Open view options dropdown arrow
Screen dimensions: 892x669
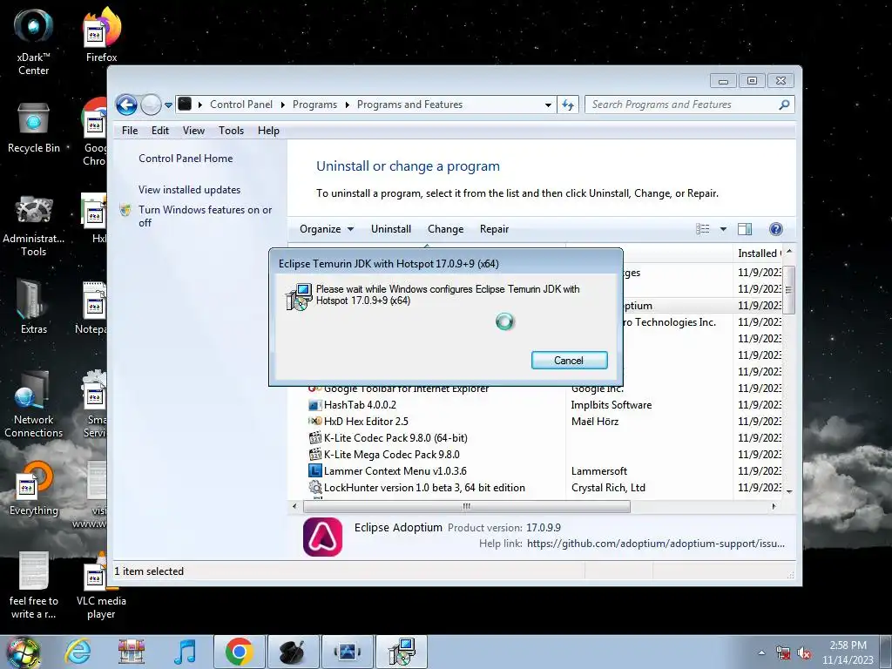723,229
